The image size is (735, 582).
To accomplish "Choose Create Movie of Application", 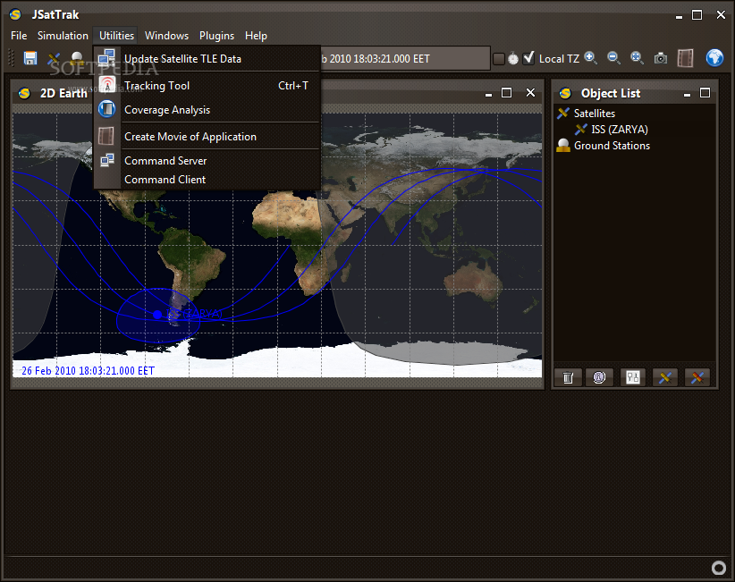I will click(x=207, y=137).
